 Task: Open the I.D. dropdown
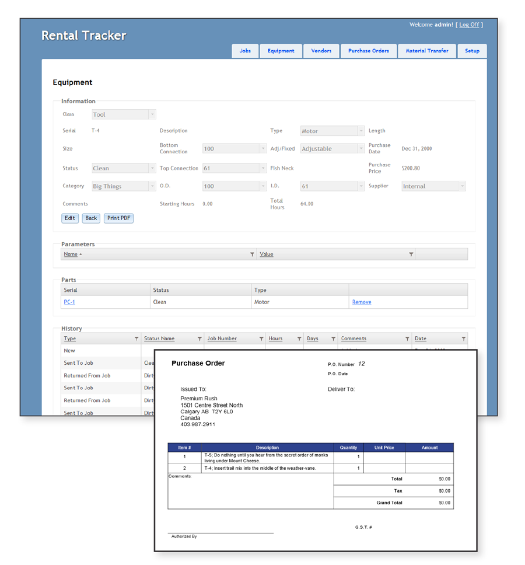click(332, 186)
